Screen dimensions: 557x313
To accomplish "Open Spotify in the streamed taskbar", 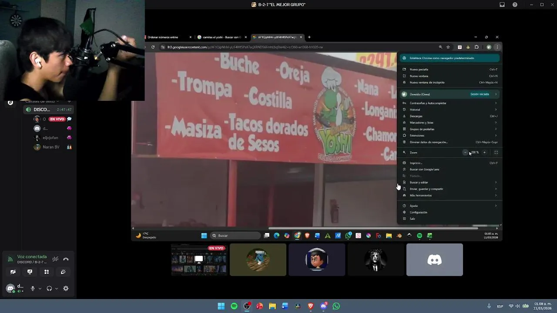I will point(419,236).
